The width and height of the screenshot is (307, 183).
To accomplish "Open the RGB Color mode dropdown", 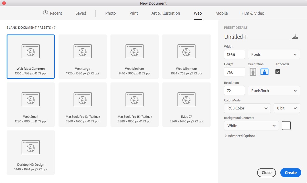I will pos(247,108).
